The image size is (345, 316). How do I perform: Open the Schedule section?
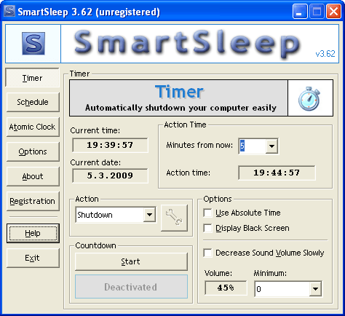pos(33,102)
